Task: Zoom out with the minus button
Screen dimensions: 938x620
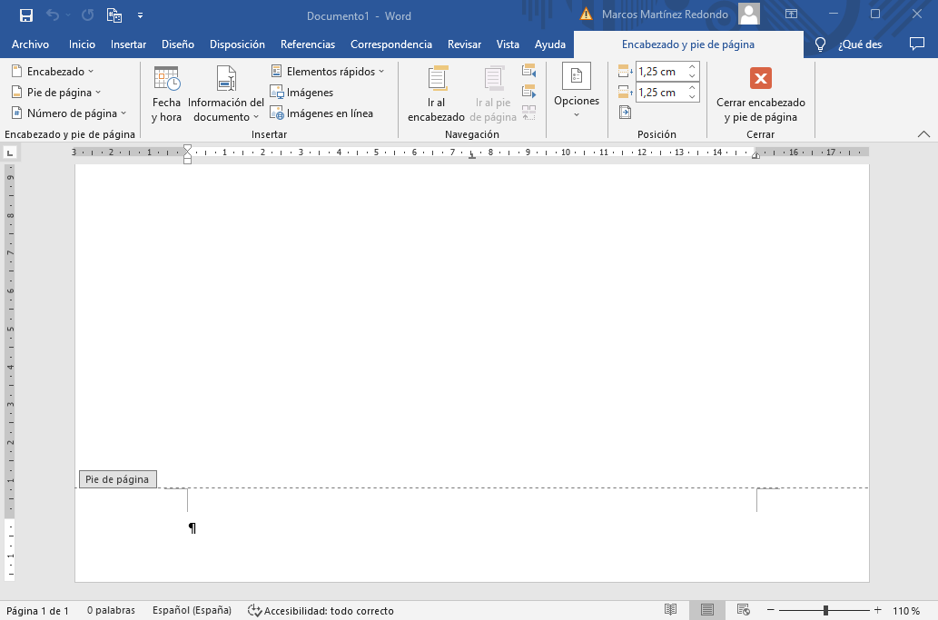Action: coord(771,610)
